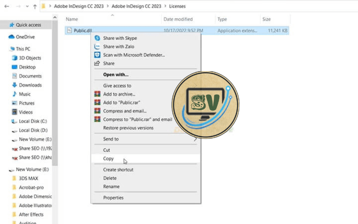The width and height of the screenshot is (358, 224).
Task: Choose Add to "Public.rar"
Action: [146, 103]
